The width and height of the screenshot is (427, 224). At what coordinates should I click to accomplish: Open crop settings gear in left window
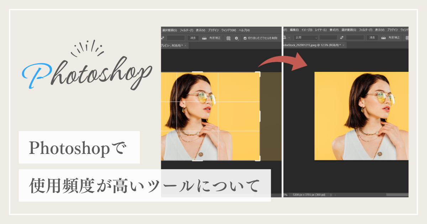click(x=237, y=38)
